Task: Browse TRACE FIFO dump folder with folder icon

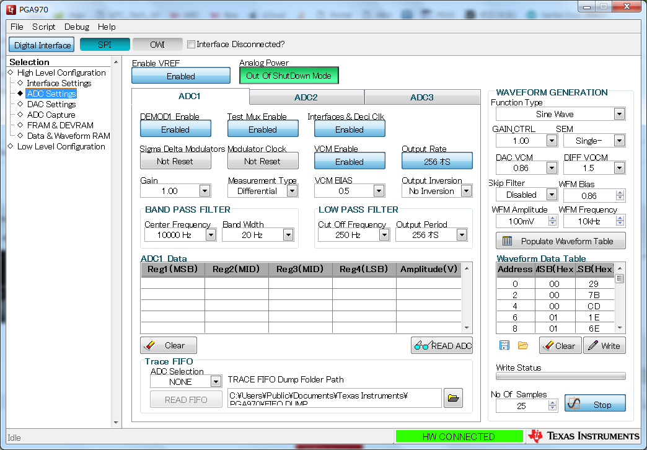Action: pos(453,398)
